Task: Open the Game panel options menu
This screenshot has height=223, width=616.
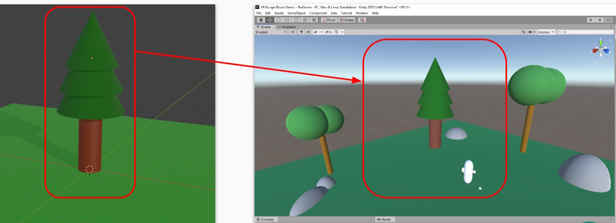Action: pos(611,219)
